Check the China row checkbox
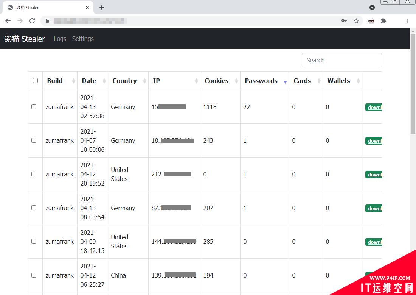 point(34,275)
